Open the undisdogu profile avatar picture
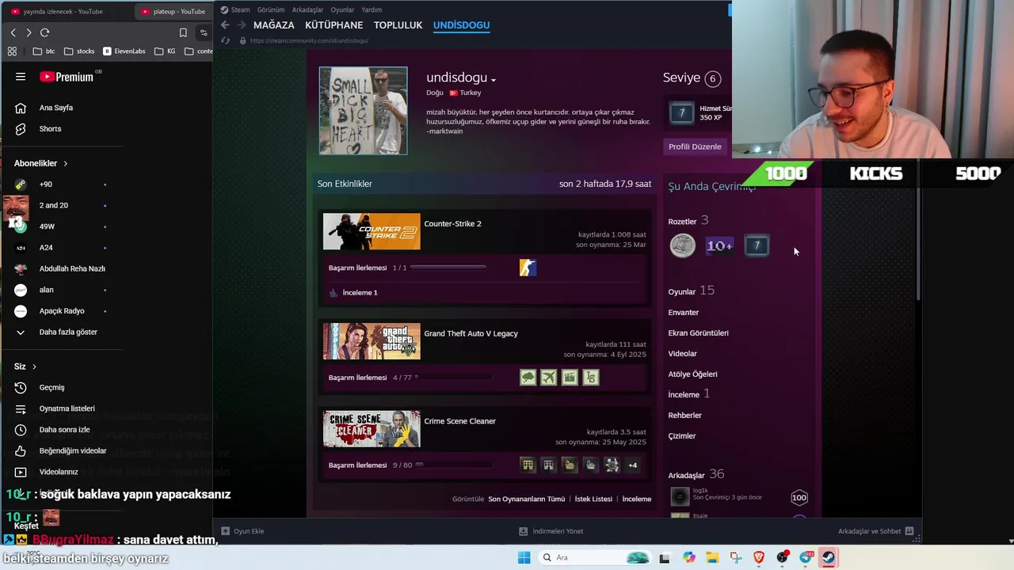 364,110
